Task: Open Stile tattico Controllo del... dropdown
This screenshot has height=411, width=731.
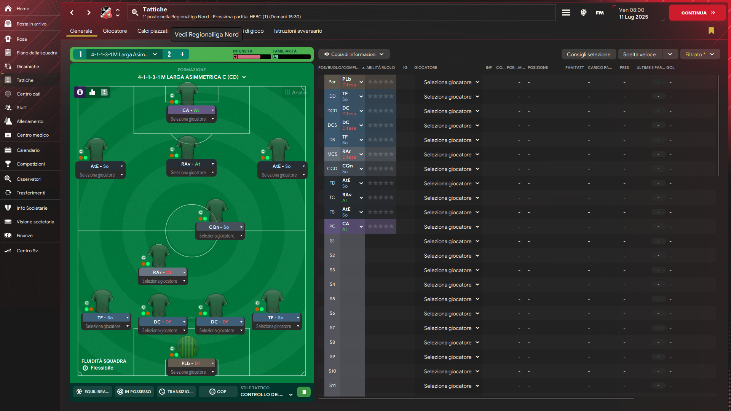Action: [267, 394]
